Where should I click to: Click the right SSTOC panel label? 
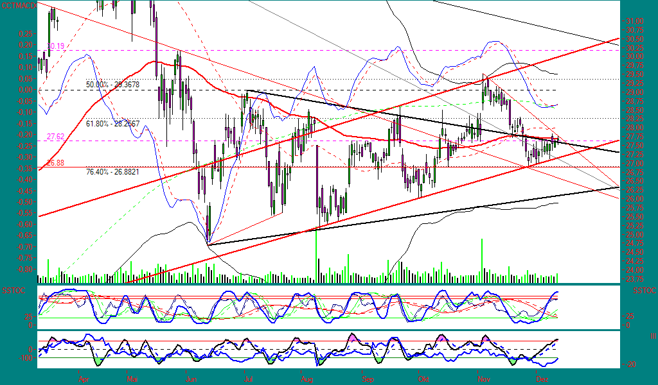(x=645, y=290)
